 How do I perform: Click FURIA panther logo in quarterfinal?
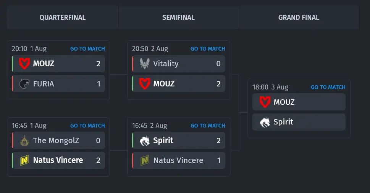click(24, 84)
